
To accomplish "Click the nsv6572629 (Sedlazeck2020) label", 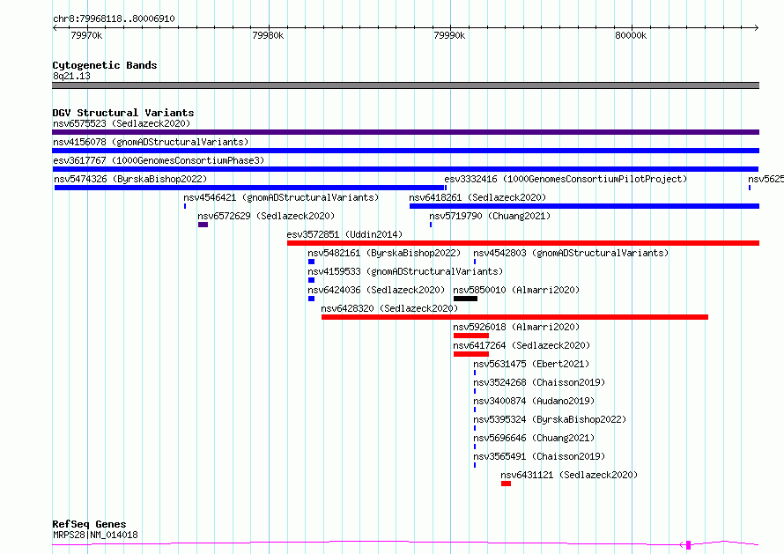I will (266, 216).
